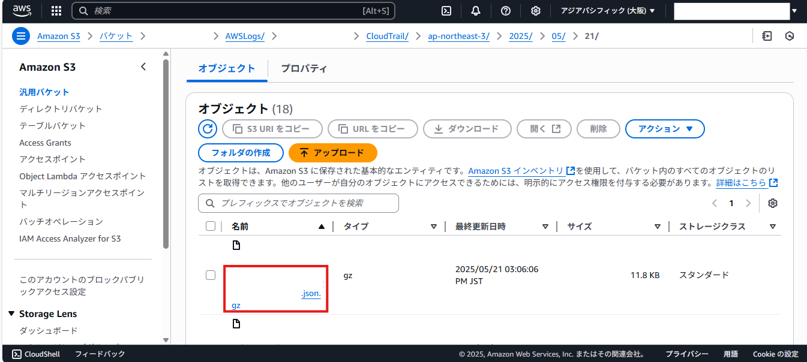This screenshot has height=362, width=807.
Task: Open the account menu dropdown arrow
Action: (794, 11)
